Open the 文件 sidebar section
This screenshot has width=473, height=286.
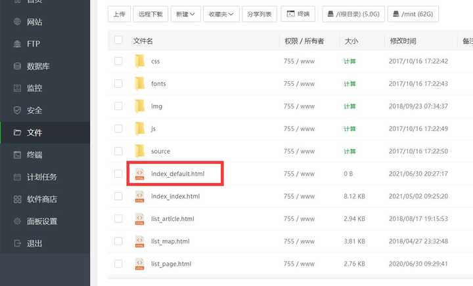(45, 133)
